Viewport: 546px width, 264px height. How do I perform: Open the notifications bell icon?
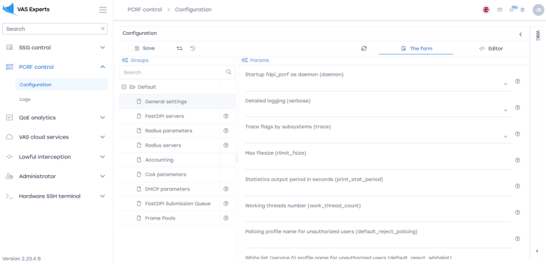(511, 10)
